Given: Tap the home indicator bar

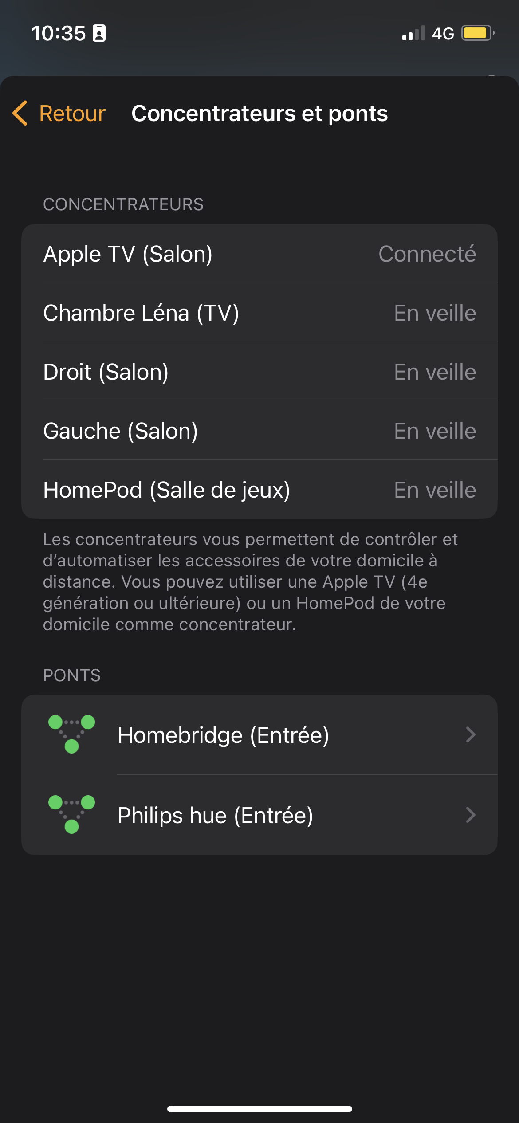Looking at the screenshot, I should coord(259,1109).
